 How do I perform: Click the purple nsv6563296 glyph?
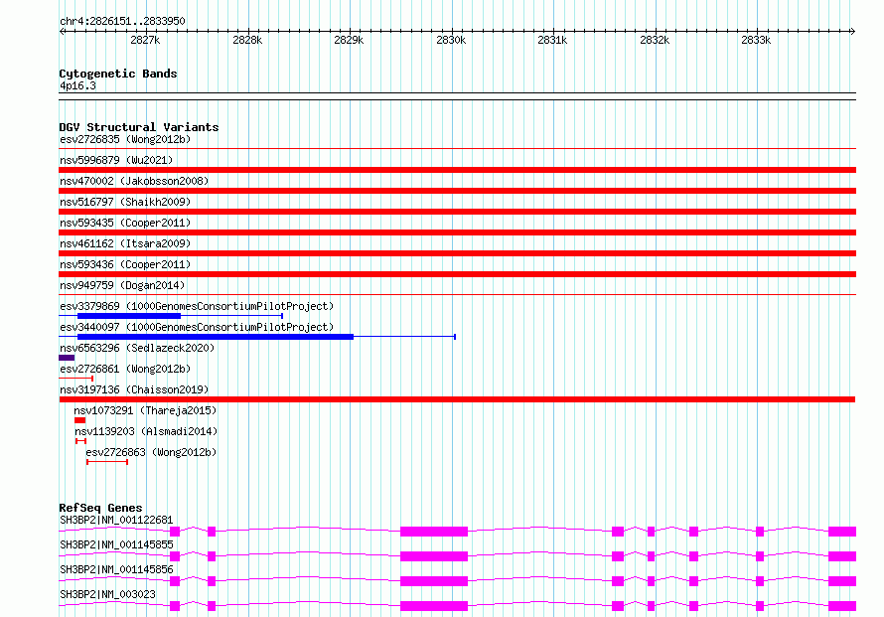click(67, 358)
